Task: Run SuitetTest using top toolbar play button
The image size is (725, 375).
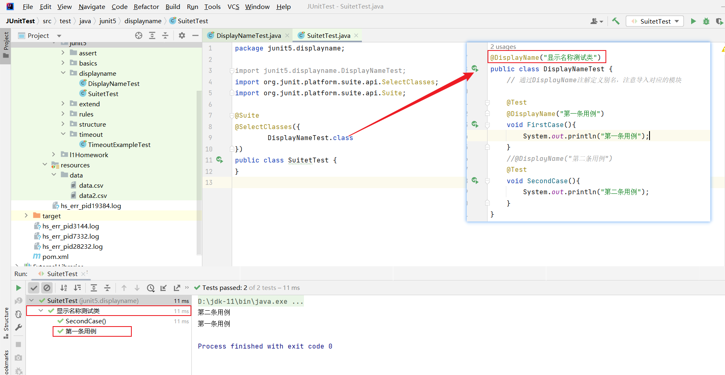Action: (x=693, y=21)
